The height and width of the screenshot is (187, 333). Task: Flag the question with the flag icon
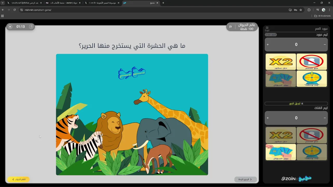point(230,27)
